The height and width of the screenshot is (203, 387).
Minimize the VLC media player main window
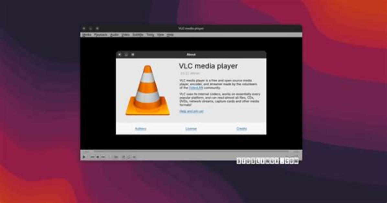click(91, 28)
